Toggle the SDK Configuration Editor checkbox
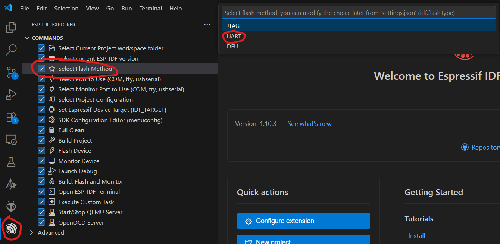The image size is (500, 244). (x=41, y=120)
